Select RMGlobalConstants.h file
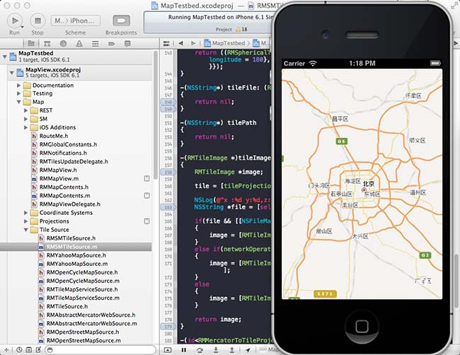 click(68, 144)
